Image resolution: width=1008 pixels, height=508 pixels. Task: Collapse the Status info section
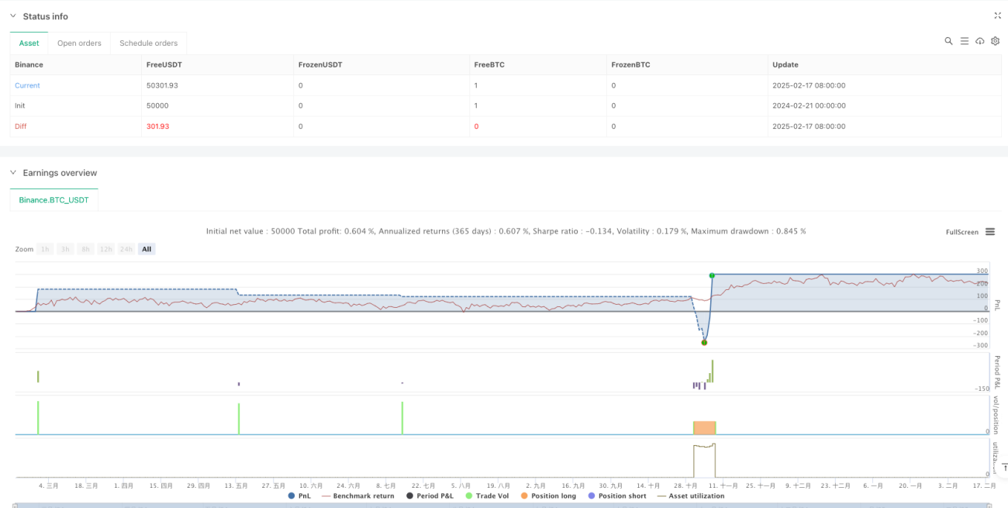[12, 16]
